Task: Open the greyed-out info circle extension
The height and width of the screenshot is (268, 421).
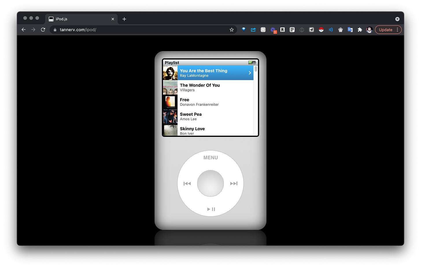Action: (302, 30)
